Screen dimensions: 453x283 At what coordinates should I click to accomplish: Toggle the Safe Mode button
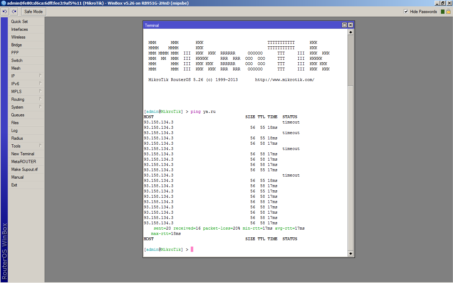(34, 12)
